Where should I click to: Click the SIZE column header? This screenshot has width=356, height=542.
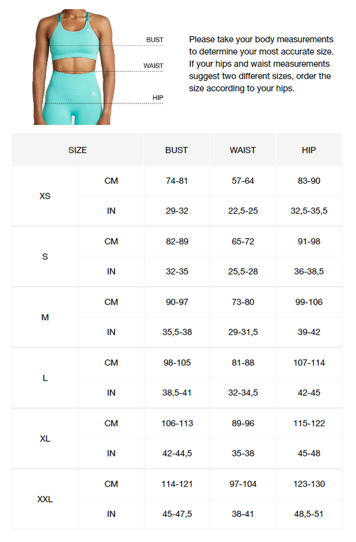[x=78, y=150]
